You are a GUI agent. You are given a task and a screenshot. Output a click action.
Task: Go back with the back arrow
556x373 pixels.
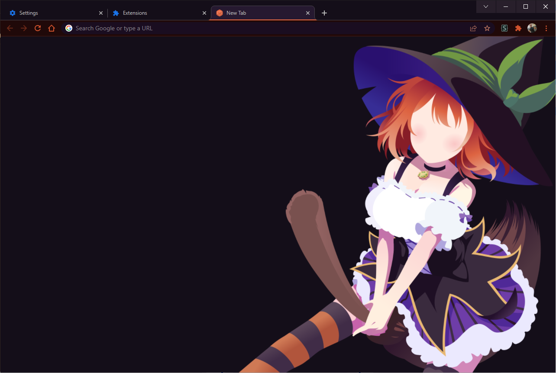[x=10, y=28]
